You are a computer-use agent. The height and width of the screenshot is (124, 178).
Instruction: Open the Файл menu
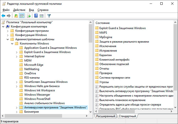pos(6,10)
